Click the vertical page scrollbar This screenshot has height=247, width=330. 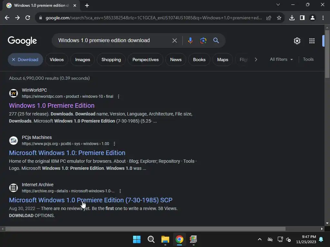[327, 54]
